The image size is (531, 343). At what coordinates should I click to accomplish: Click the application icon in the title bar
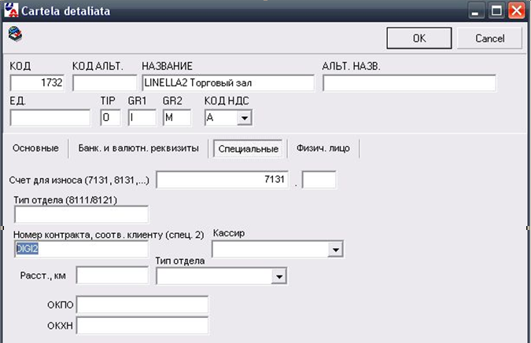click(11, 10)
